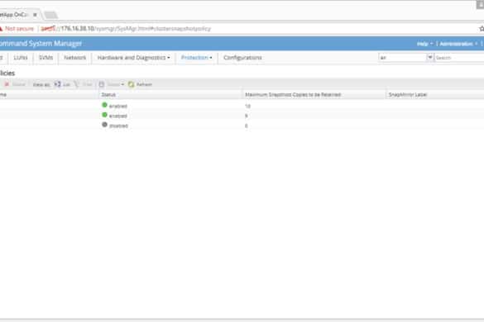Click gray status icon of disabled policy
This screenshot has width=484, height=322.
point(104,125)
